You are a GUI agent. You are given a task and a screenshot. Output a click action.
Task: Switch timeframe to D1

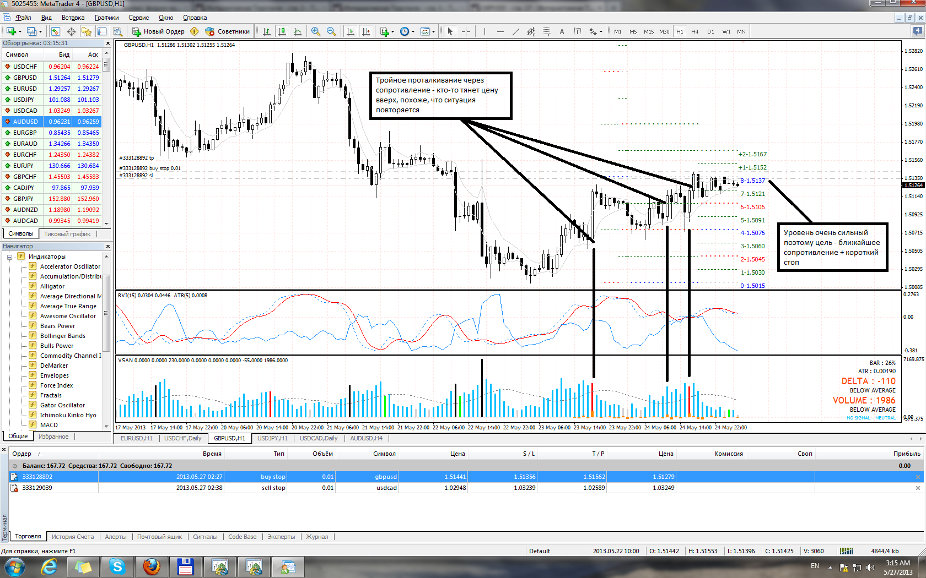tap(710, 31)
